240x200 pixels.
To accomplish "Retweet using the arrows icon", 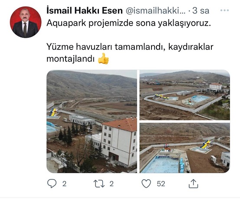I will point(99,184).
